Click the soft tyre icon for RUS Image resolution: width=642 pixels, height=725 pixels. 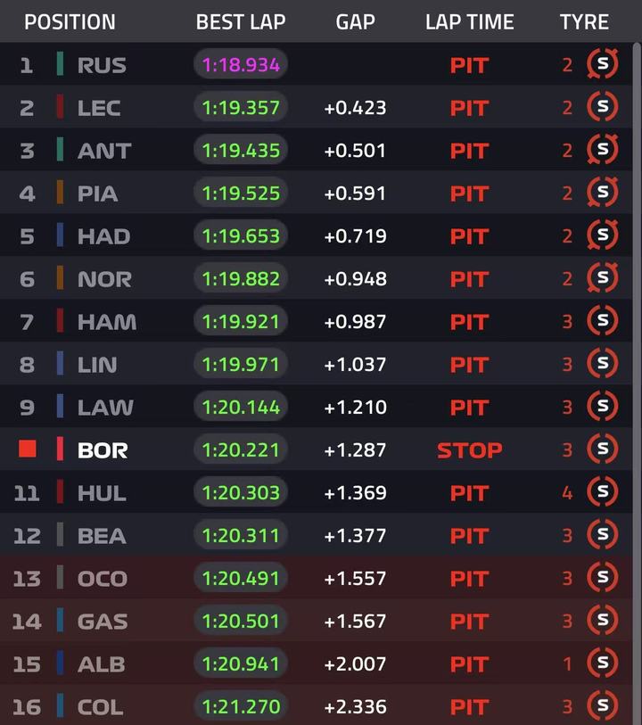click(602, 64)
